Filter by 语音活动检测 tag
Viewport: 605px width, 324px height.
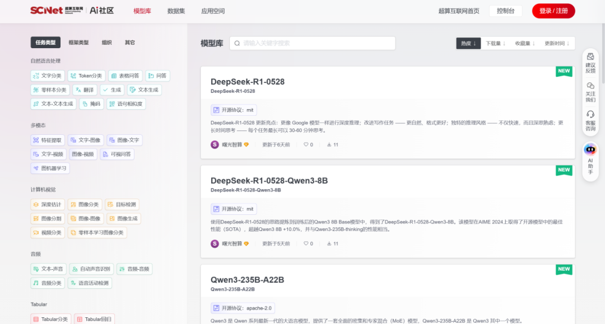90,283
